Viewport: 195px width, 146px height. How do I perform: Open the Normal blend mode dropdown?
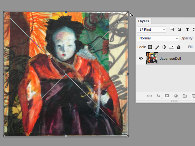[158, 38]
